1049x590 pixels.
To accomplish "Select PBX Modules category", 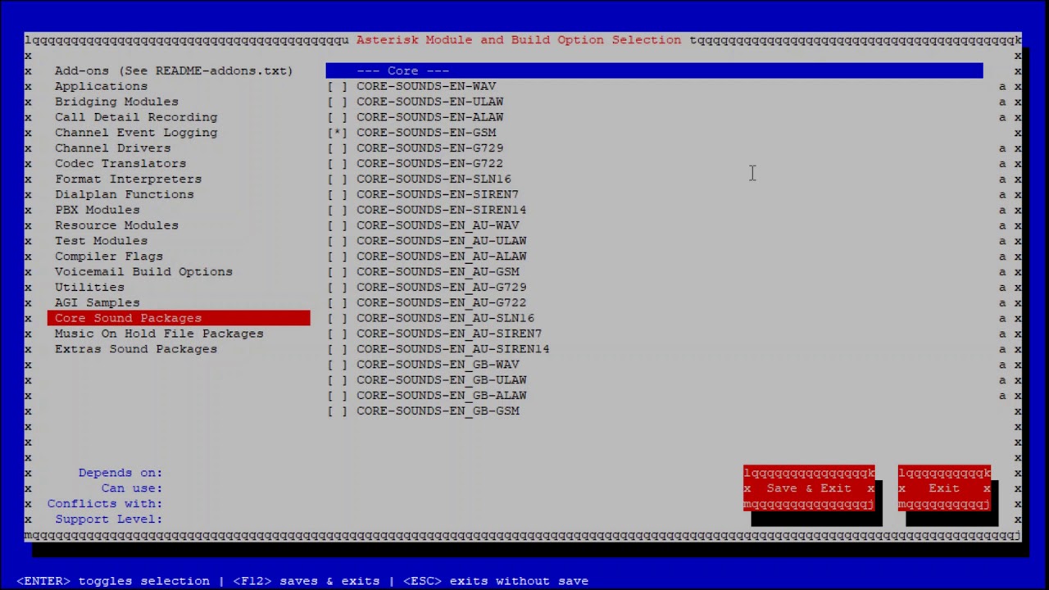I will click(x=97, y=210).
